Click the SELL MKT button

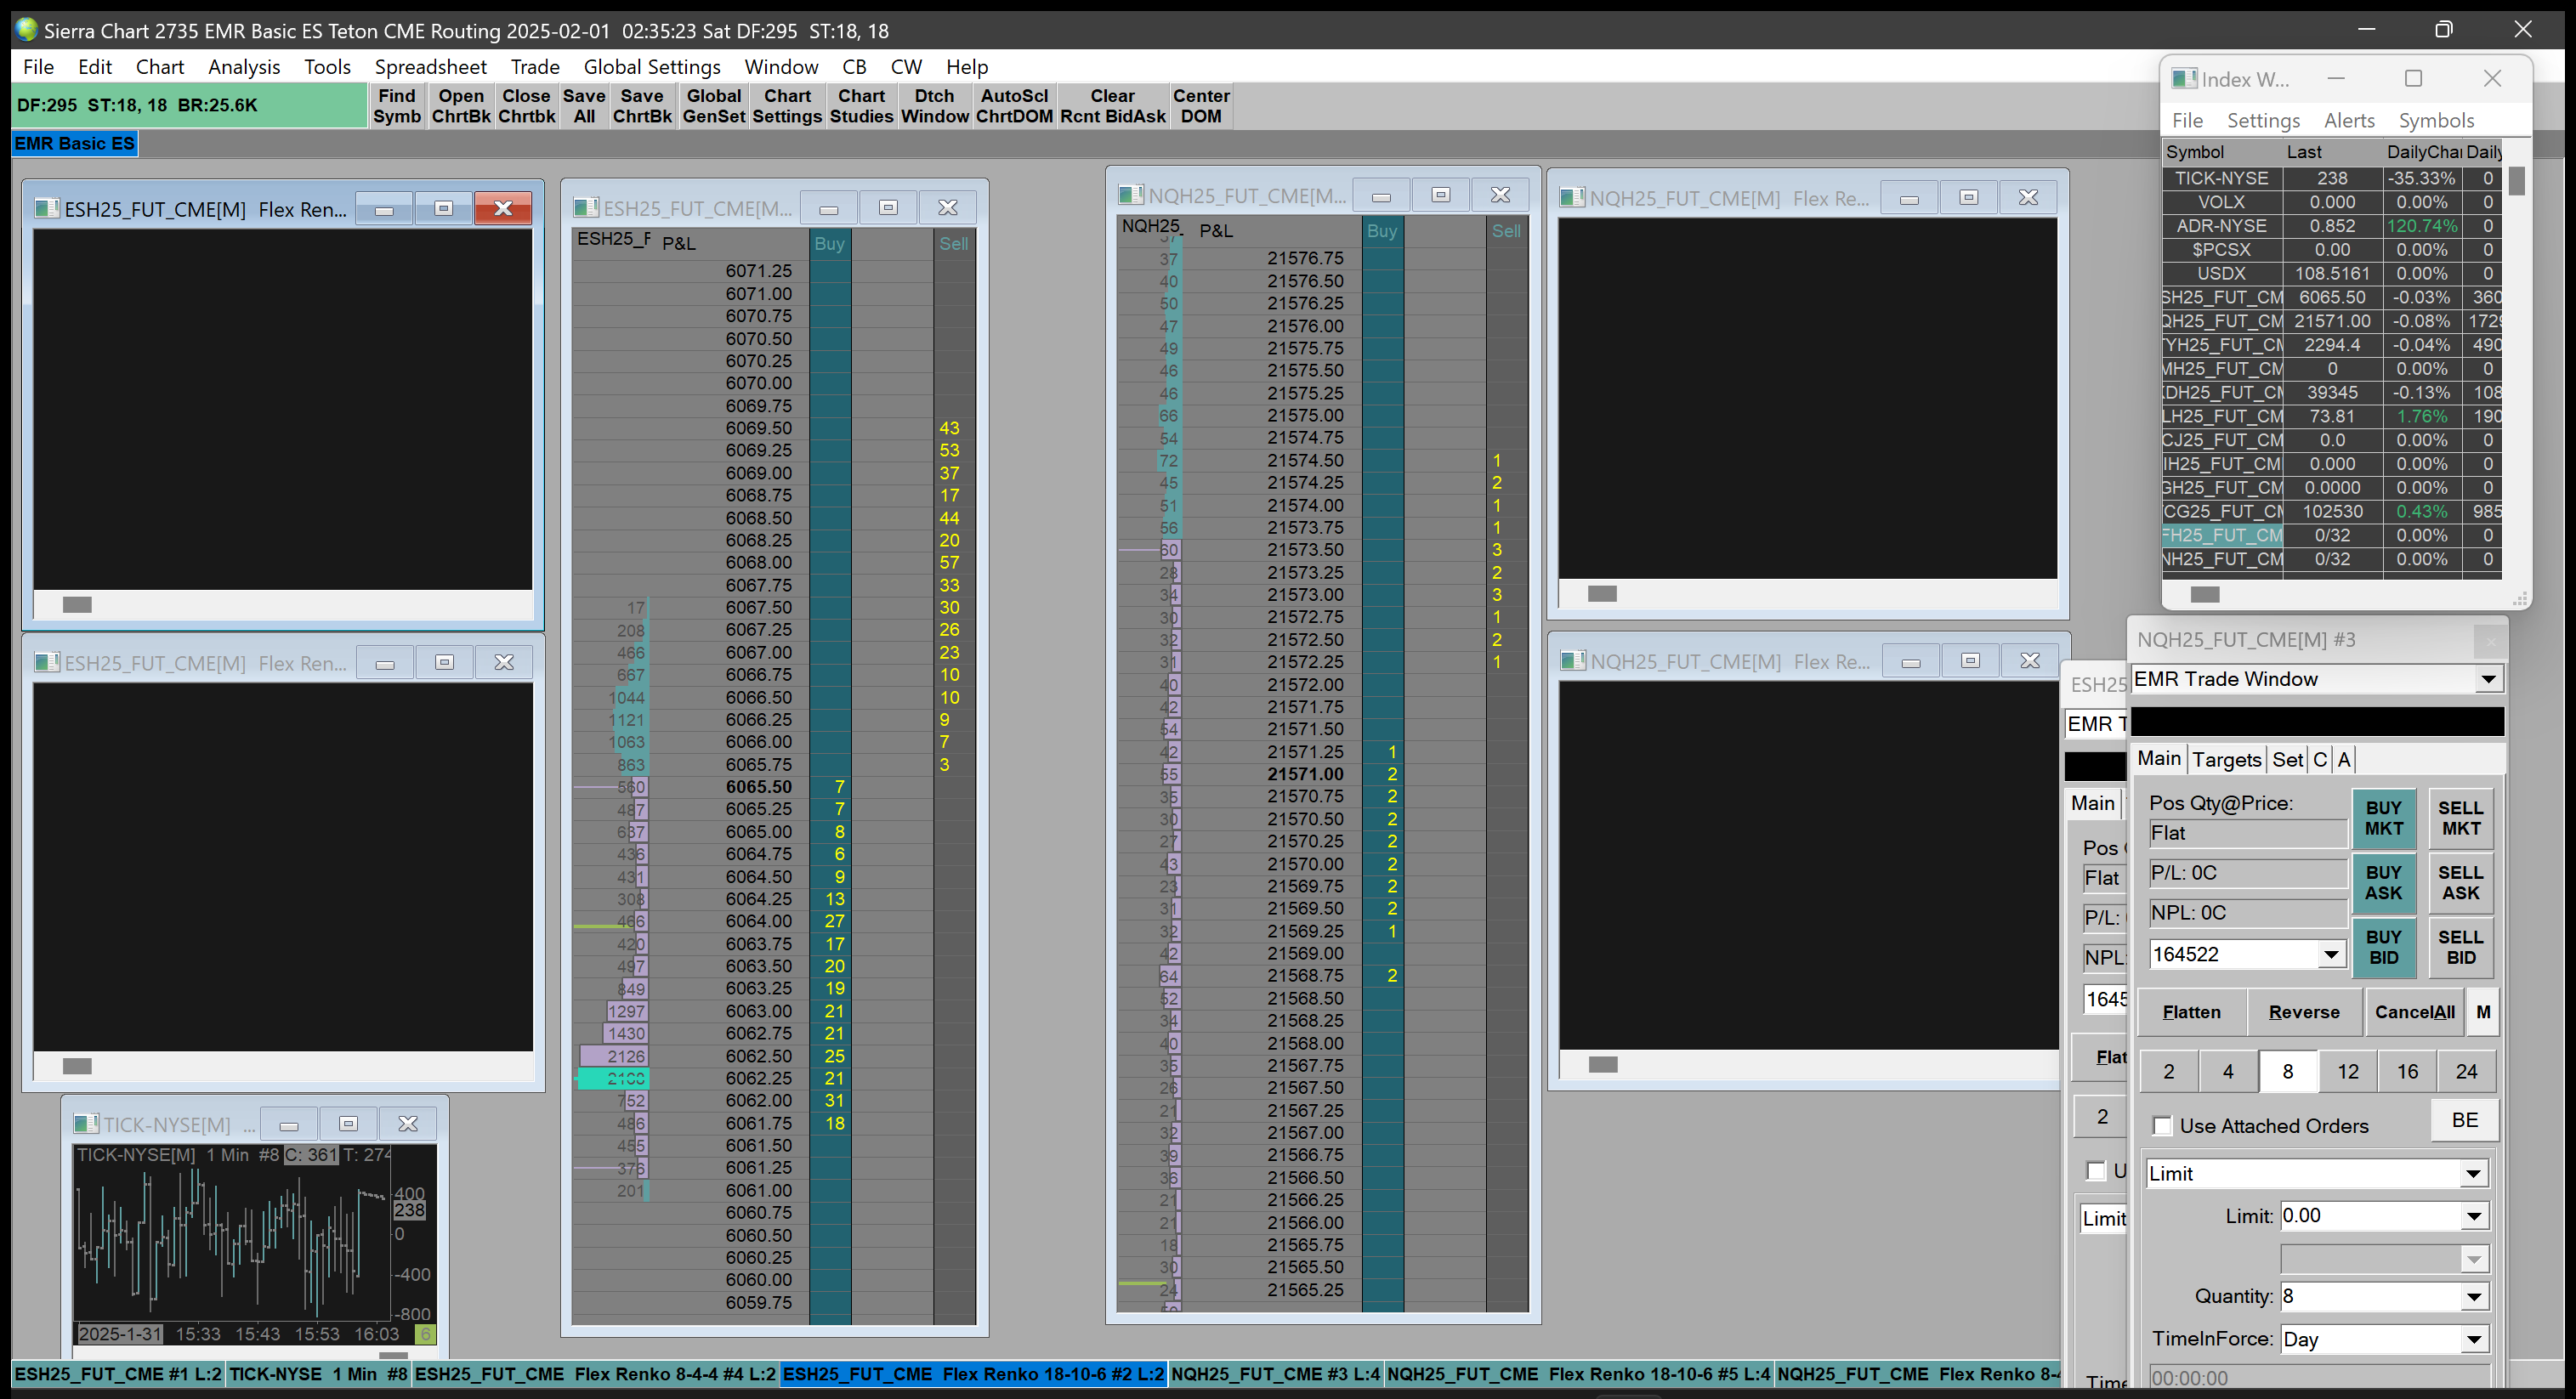tap(2460, 819)
